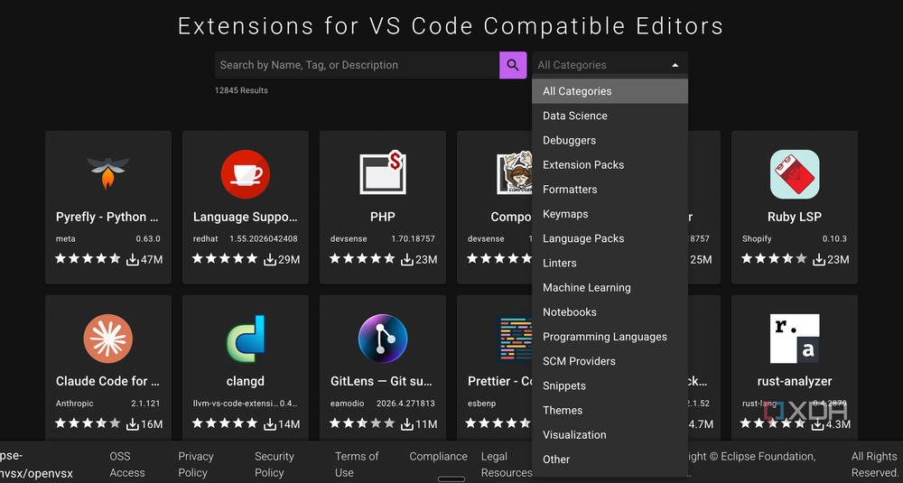
Task: Choose Themes category
Action: [610, 411]
